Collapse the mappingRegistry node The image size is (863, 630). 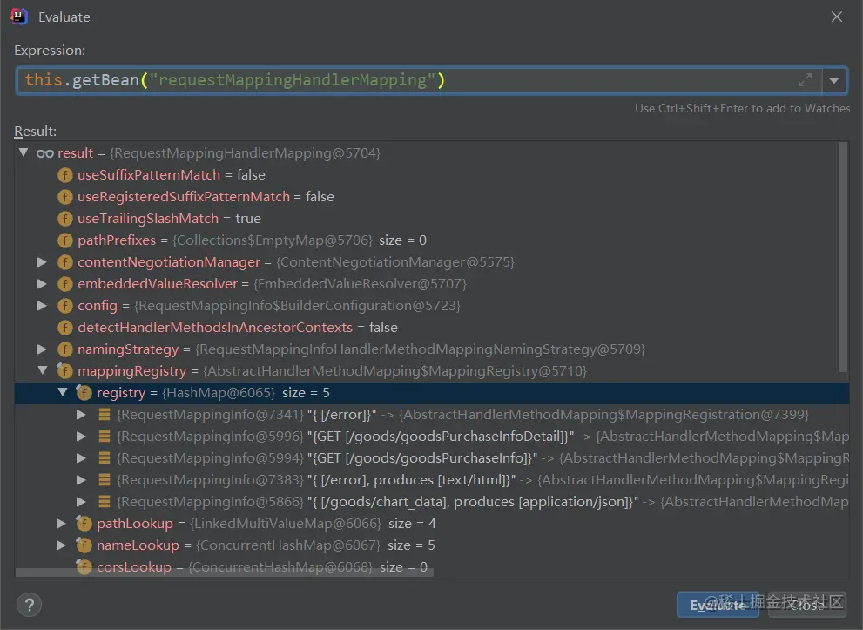[43, 370]
